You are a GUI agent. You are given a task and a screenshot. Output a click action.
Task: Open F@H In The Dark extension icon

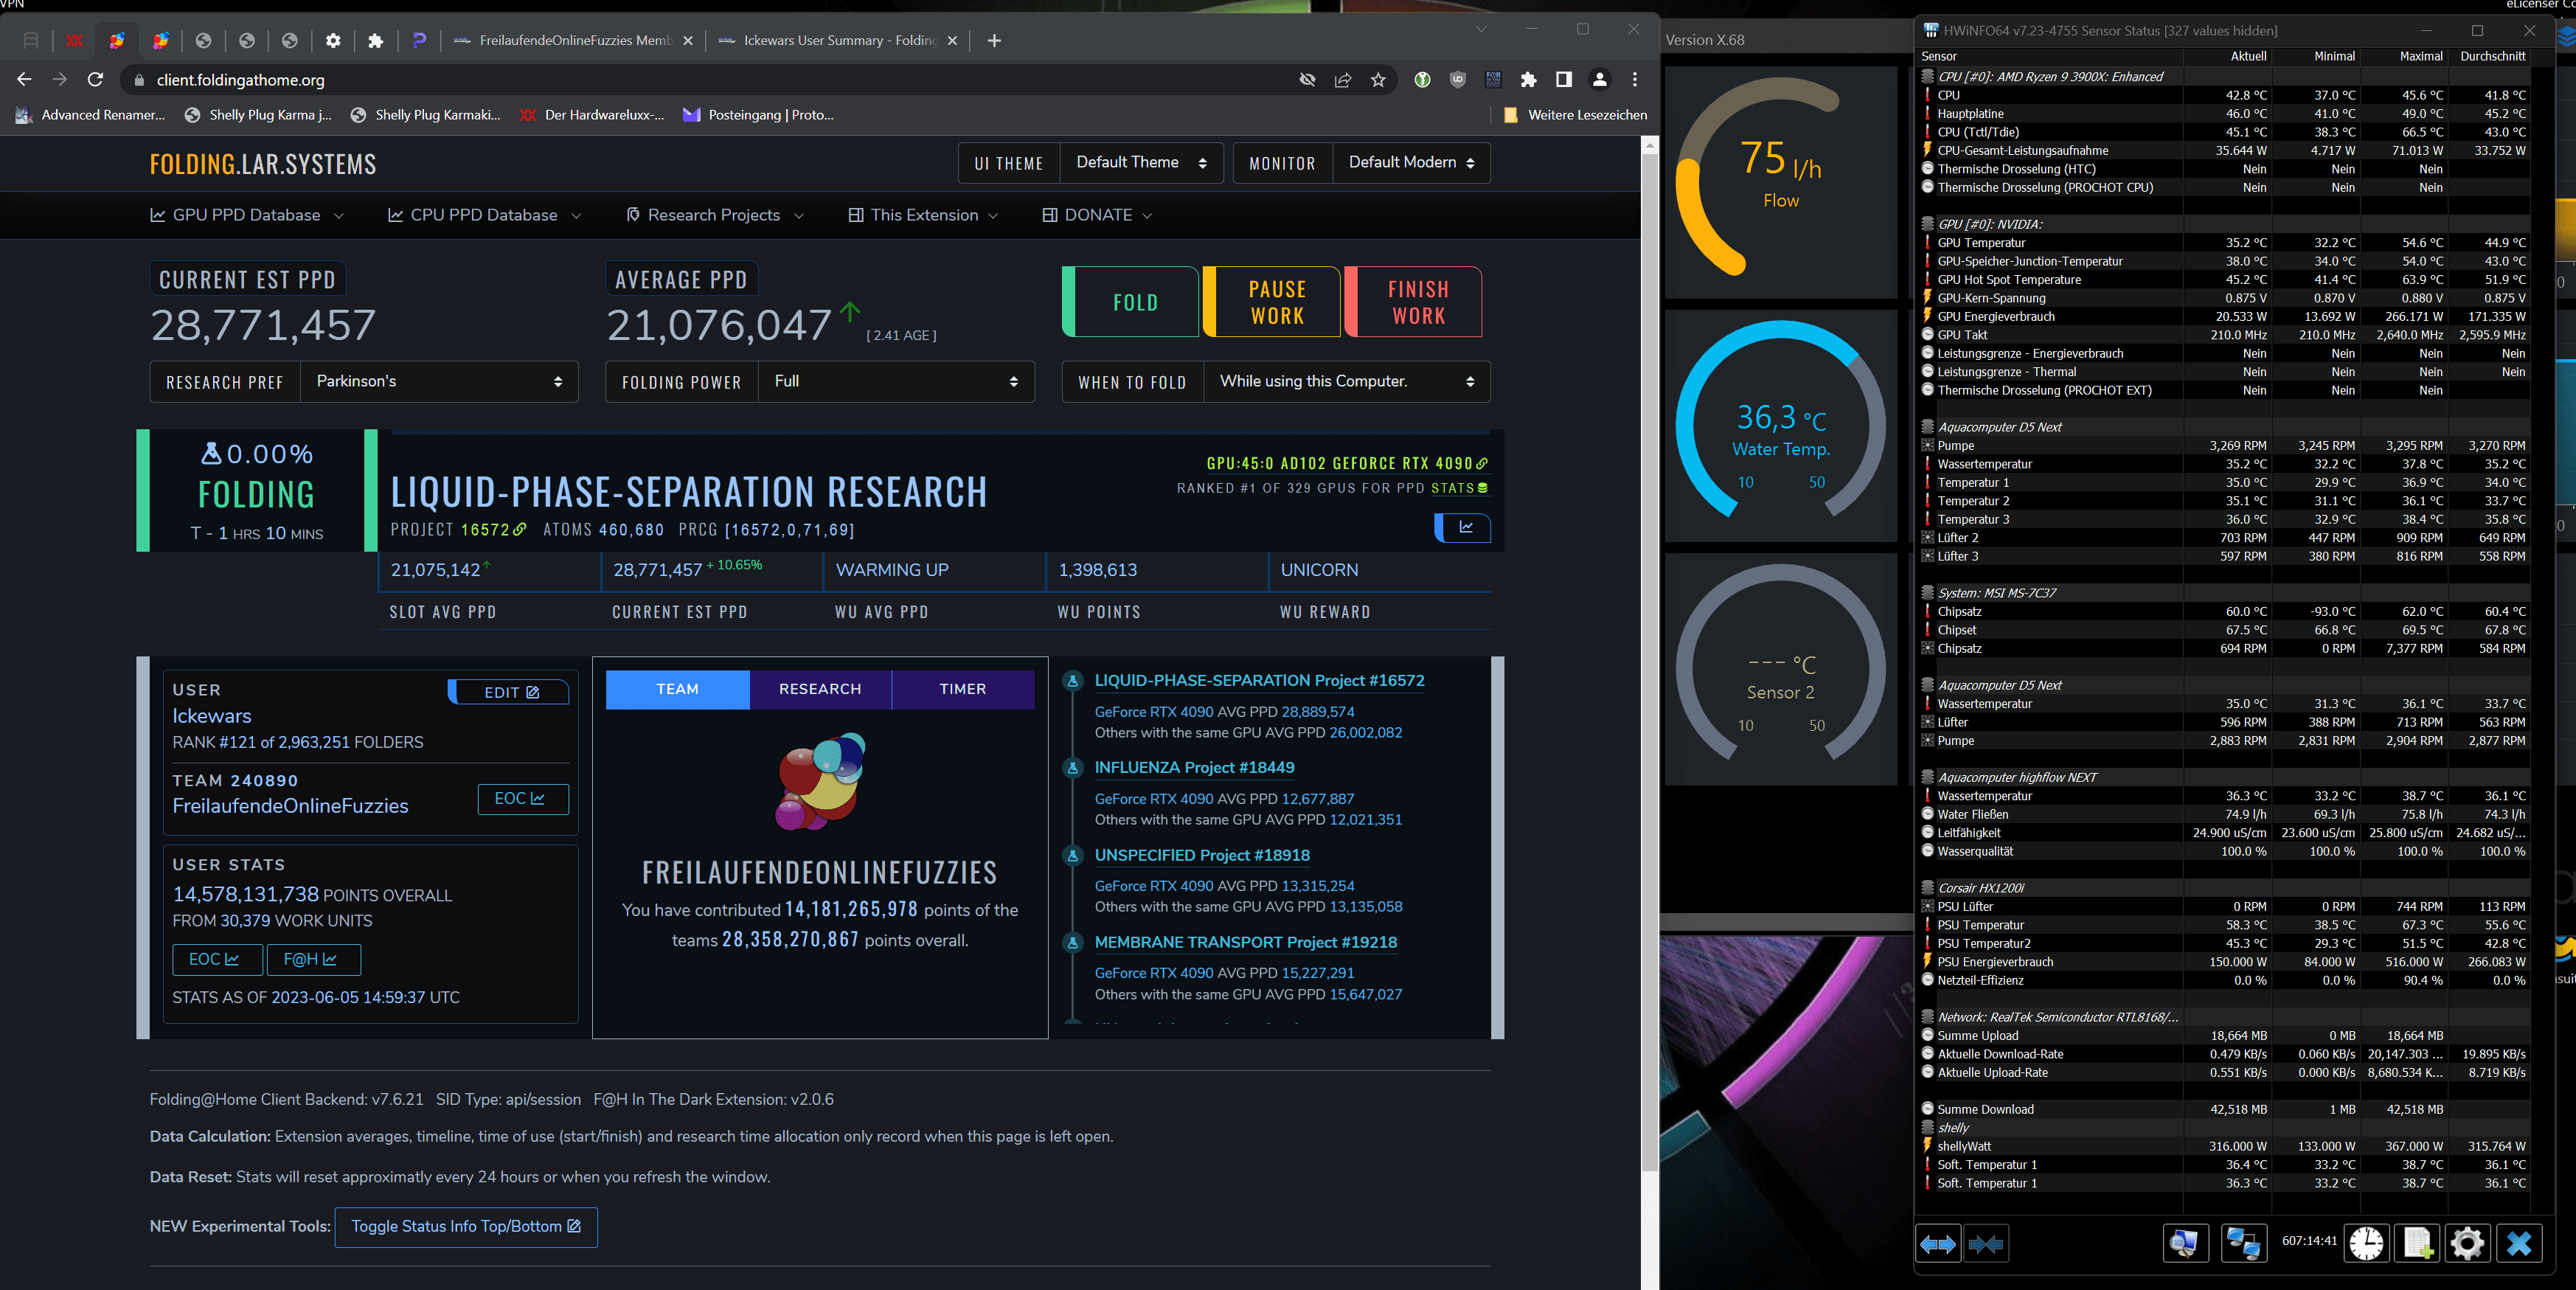[x=1493, y=80]
